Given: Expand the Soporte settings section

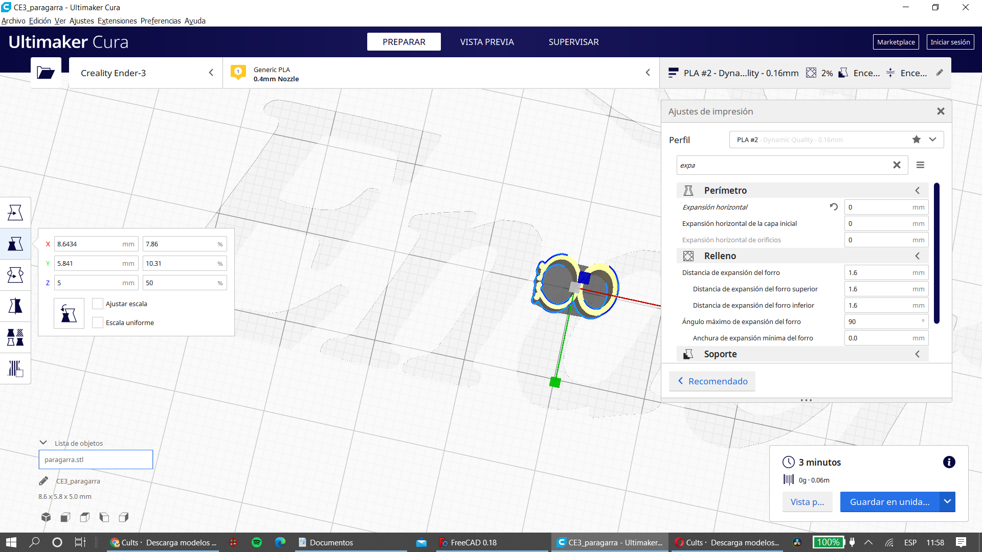Looking at the screenshot, I should point(918,354).
